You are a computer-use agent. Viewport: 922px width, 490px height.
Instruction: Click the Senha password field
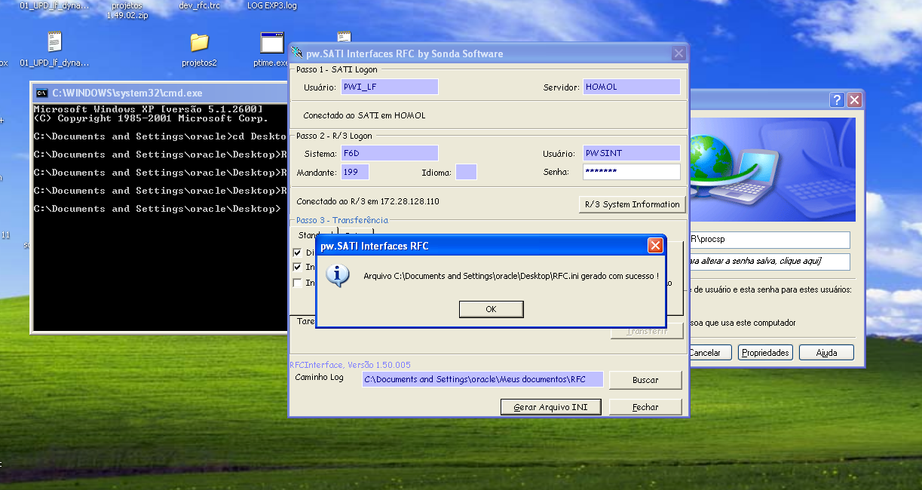pyautogui.click(x=631, y=172)
